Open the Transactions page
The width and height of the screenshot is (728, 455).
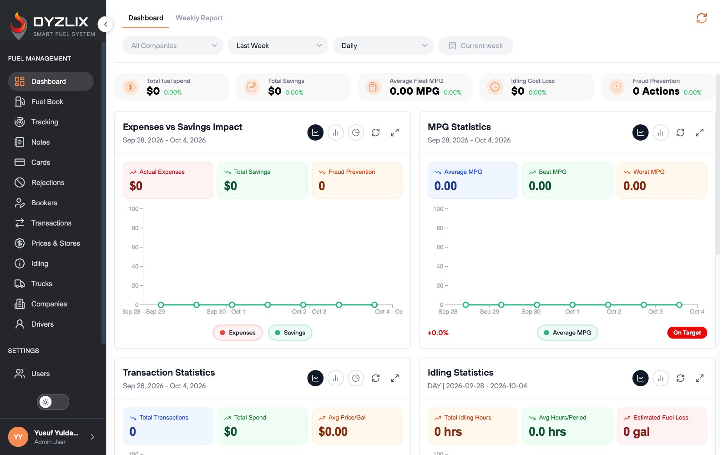tap(51, 223)
